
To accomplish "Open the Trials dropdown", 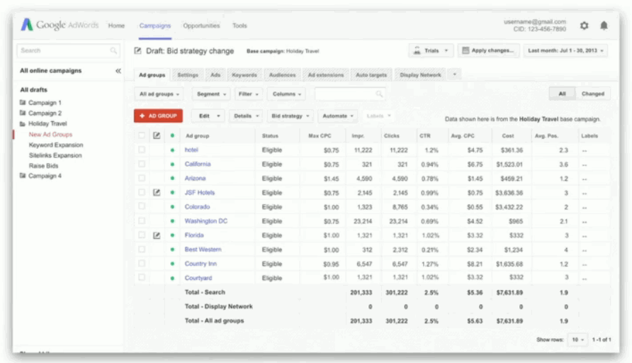I will coord(431,51).
